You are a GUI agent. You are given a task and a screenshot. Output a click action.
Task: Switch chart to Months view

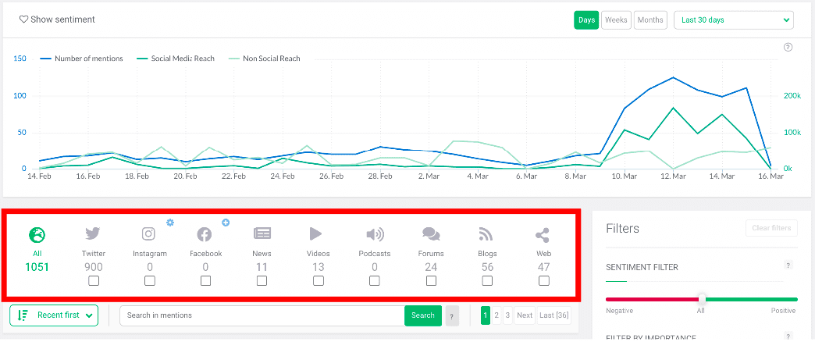click(650, 20)
